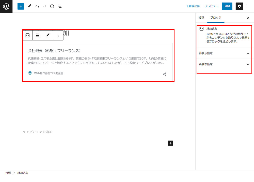
Task: Expand the 高度な設定 panel
Action: pyautogui.click(x=224, y=64)
